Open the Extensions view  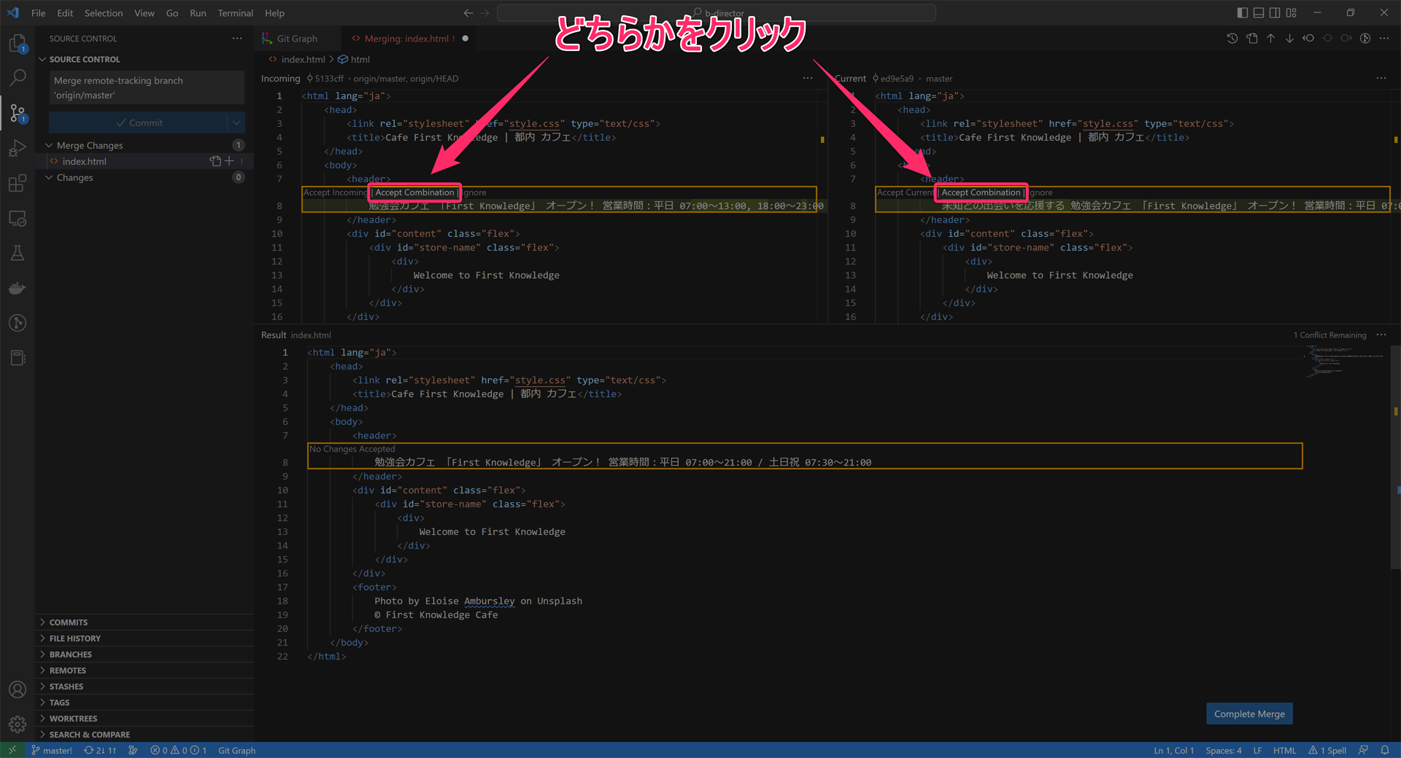click(18, 183)
